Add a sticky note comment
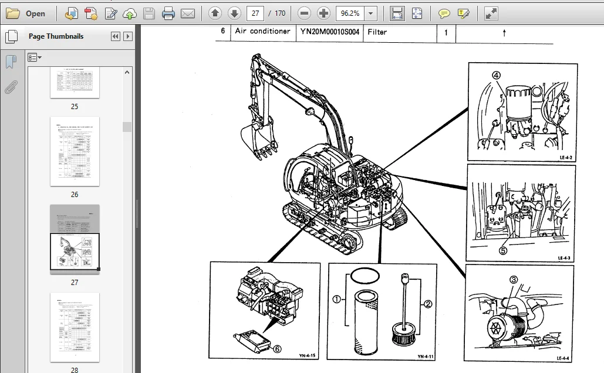 click(x=444, y=14)
